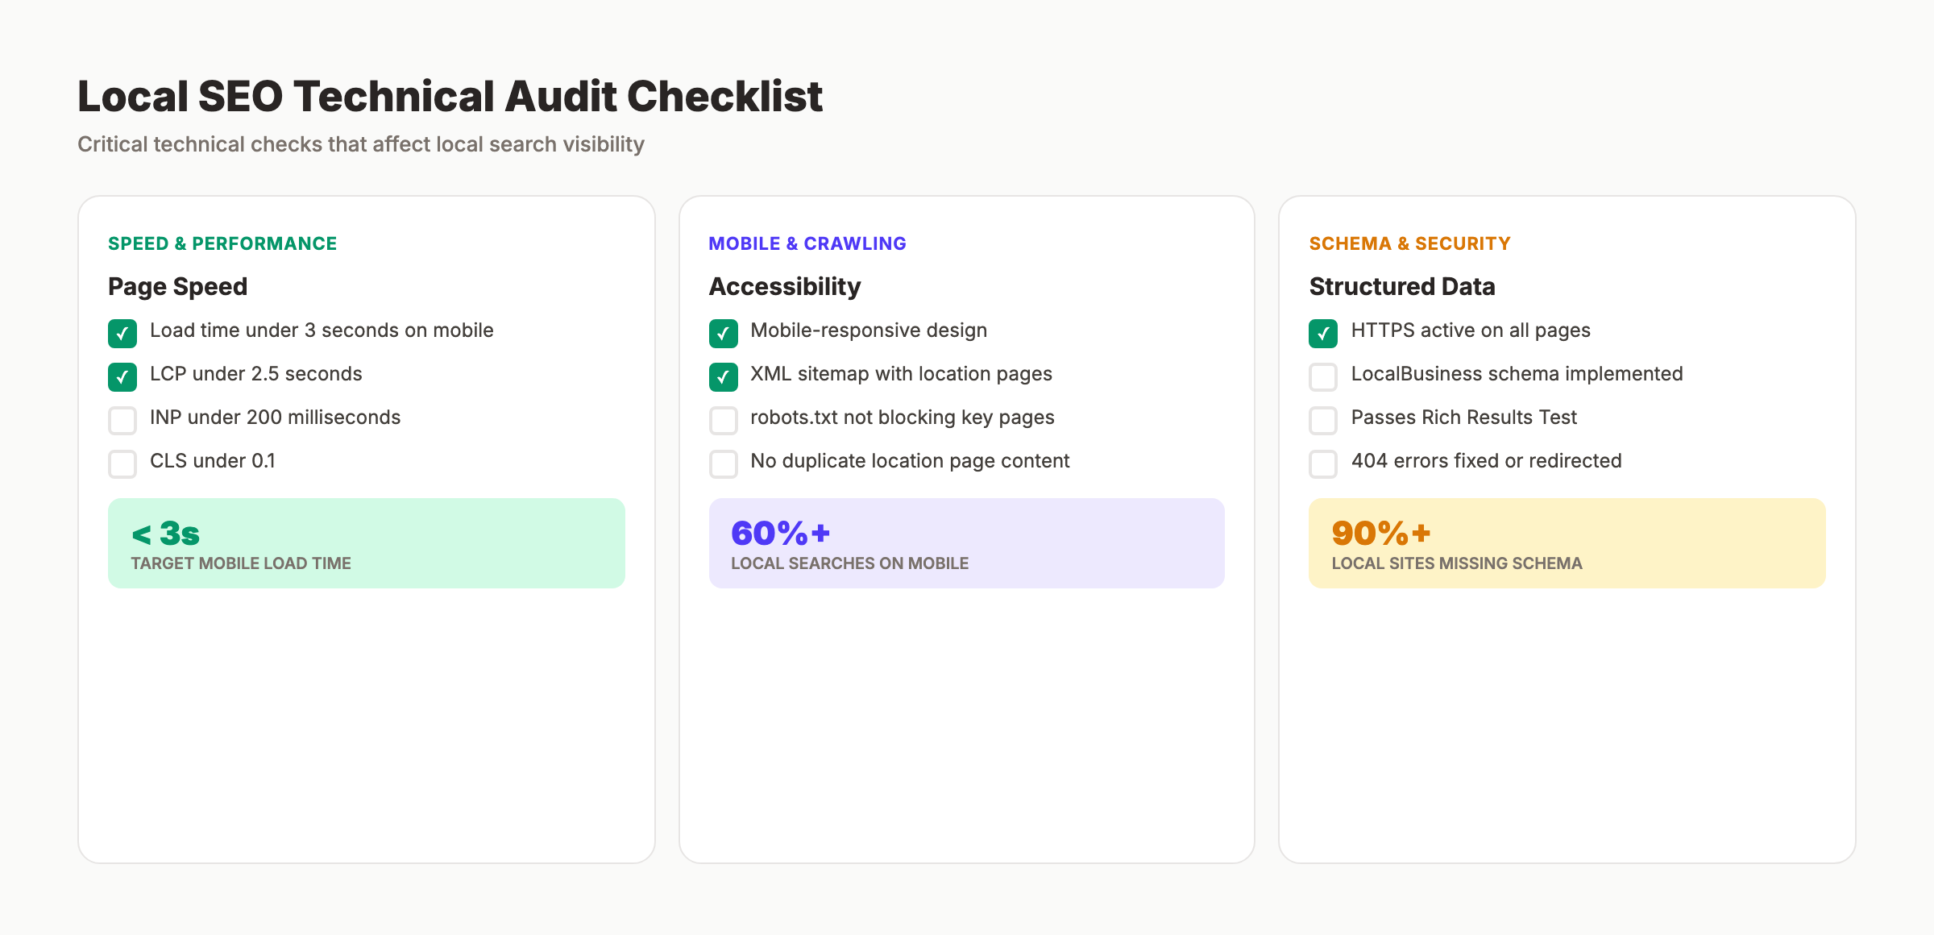
Task: Click the SPEED & PERFORMANCE category label
Action: click(222, 243)
